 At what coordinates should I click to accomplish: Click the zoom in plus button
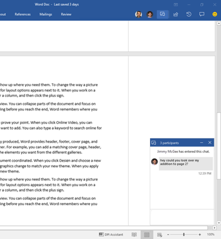pos(200,234)
